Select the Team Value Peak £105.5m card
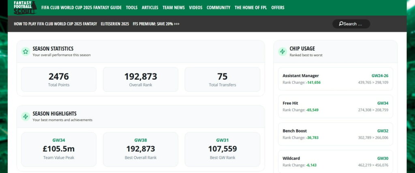Screen dimensions: 415x173 click(x=59, y=150)
